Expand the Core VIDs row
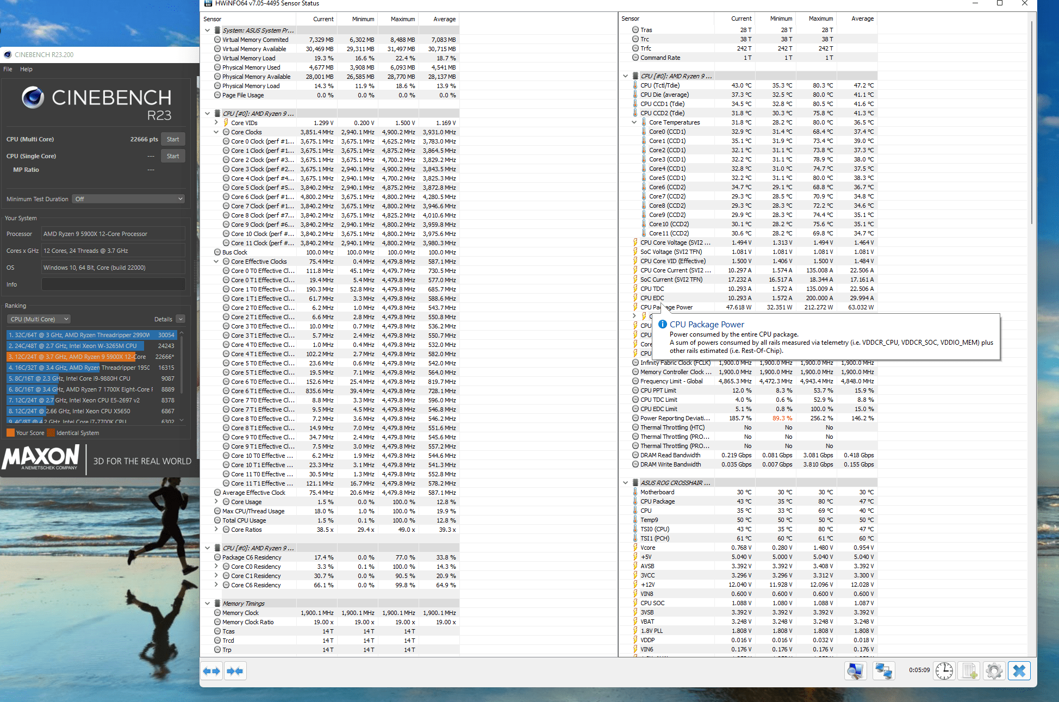The image size is (1059, 702). [216, 123]
